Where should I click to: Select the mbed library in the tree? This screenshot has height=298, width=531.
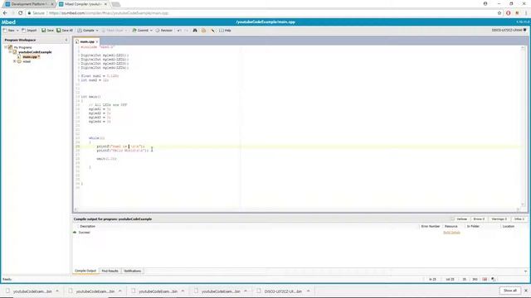point(27,61)
